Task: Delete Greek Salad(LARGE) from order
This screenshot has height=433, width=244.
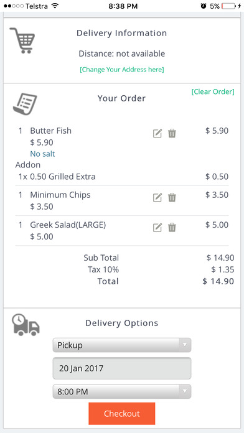Action: [172, 228]
